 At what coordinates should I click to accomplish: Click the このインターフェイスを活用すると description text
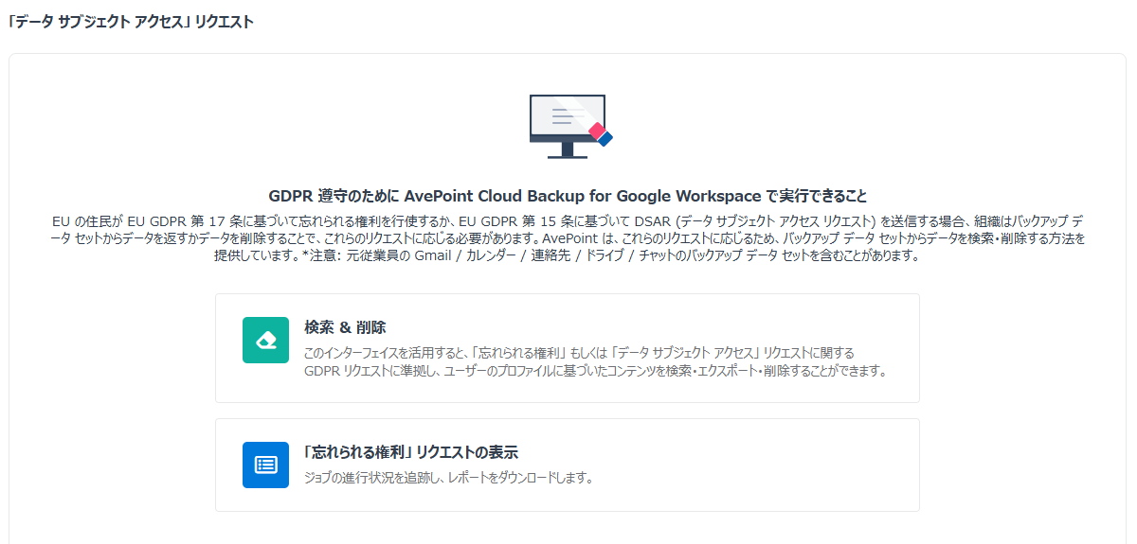[595, 361]
